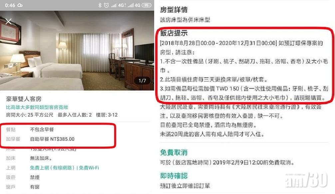Select the 比高雄大多數同類型客房寬敞 text
Image resolution: width=335 pixels, height=194 pixels.
37,107
